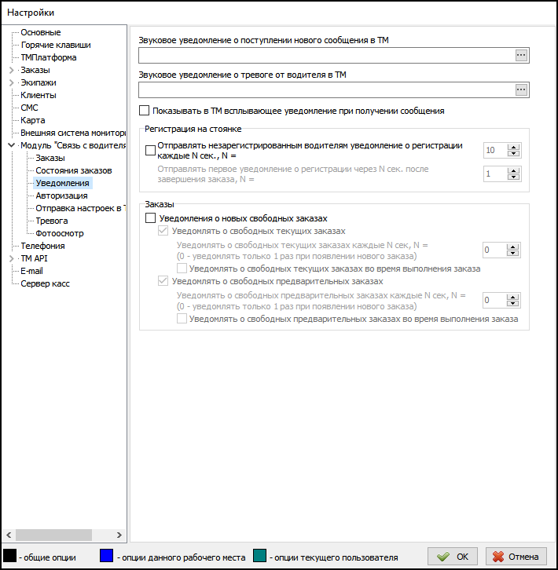Select Фотоосмотр in the settings tree
Screen dimensions: 558x570
pos(60,233)
